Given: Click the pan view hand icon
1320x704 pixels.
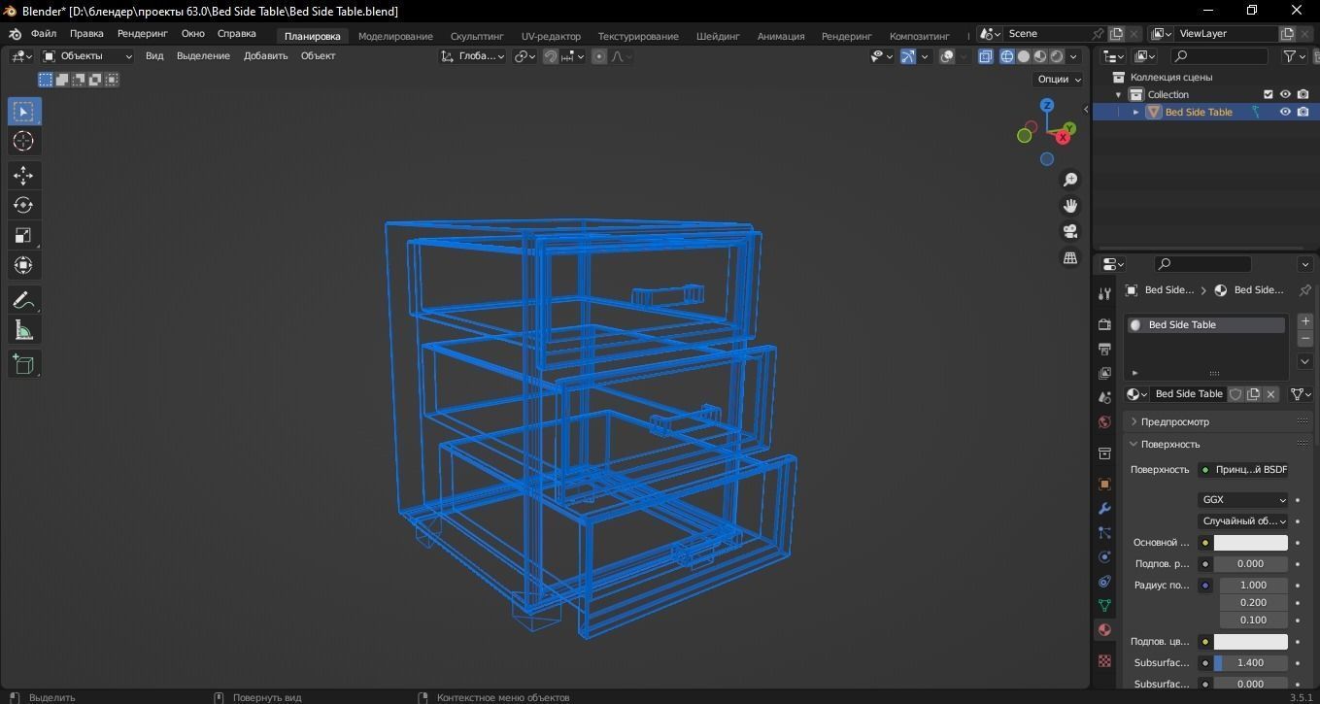Looking at the screenshot, I should point(1070,206).
